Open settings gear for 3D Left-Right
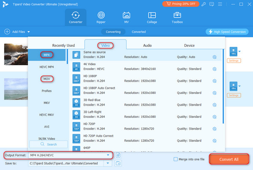253x170 pixels. (215, 117)
